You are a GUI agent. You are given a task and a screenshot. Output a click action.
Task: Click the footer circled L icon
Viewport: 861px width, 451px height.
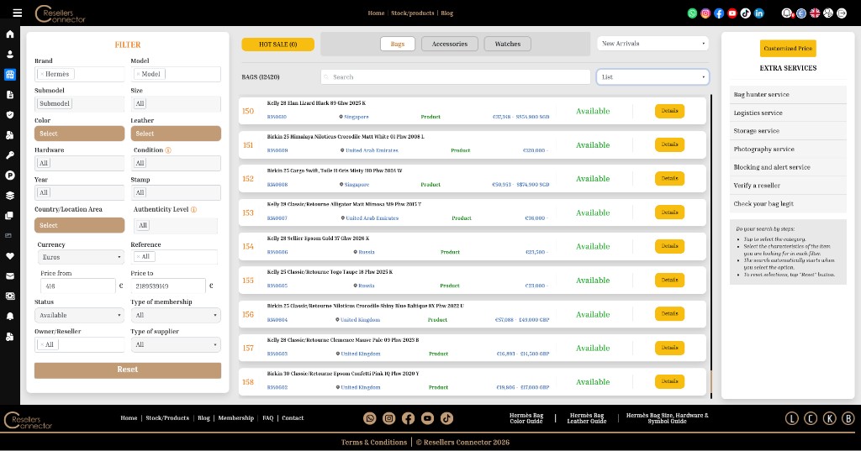[x=792, y=418]
